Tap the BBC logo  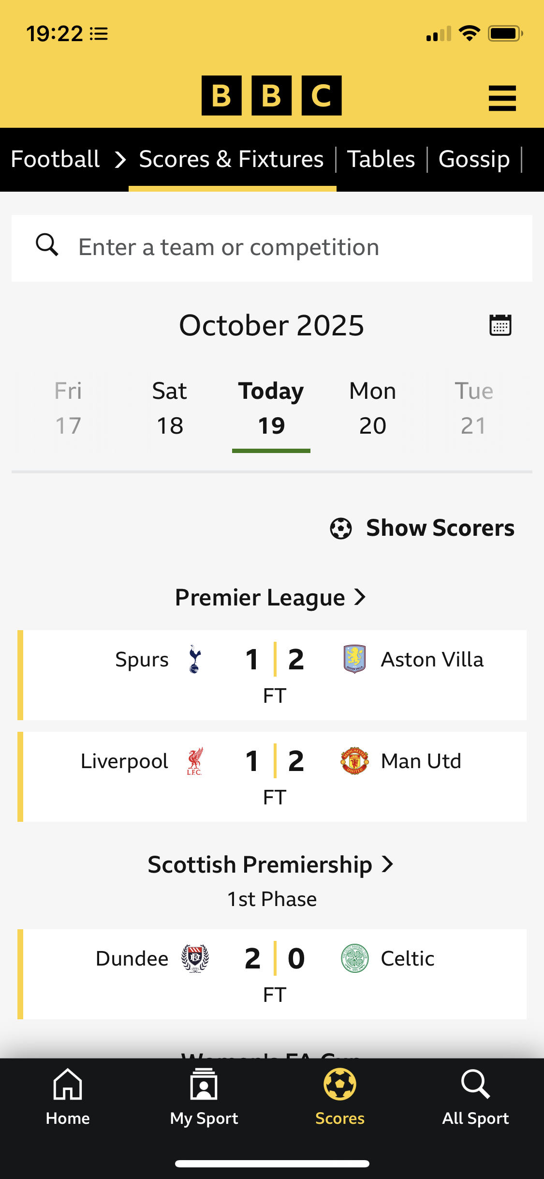(271, 95)
